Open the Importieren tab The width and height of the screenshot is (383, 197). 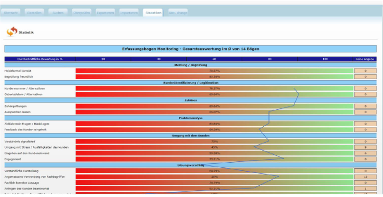coord(129,12)
